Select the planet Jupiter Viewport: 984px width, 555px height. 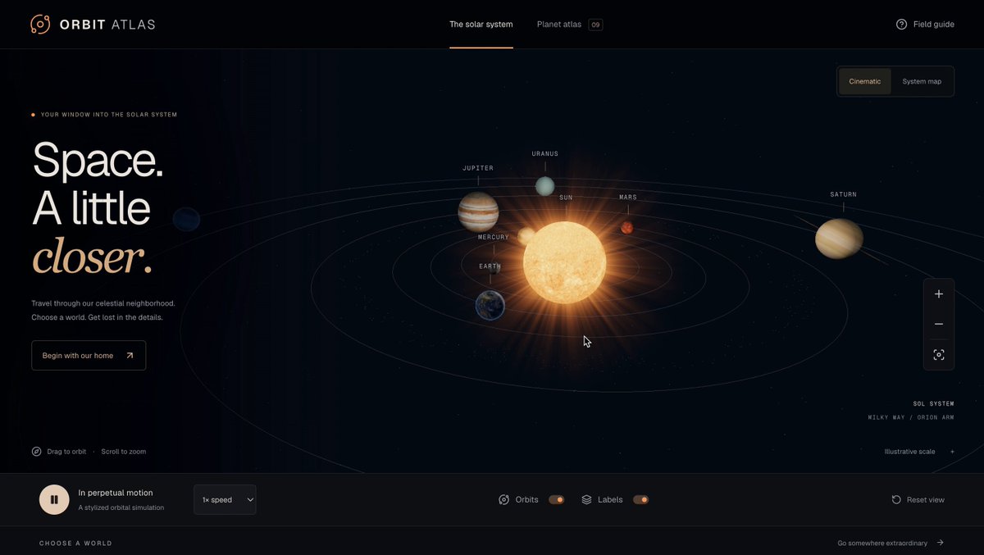[x=478, y=212]
